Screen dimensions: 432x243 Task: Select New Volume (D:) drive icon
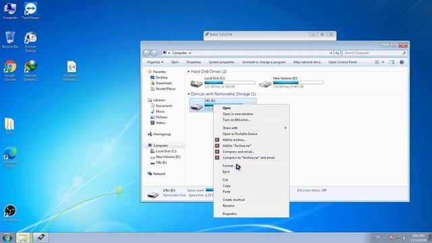[265, 84]
